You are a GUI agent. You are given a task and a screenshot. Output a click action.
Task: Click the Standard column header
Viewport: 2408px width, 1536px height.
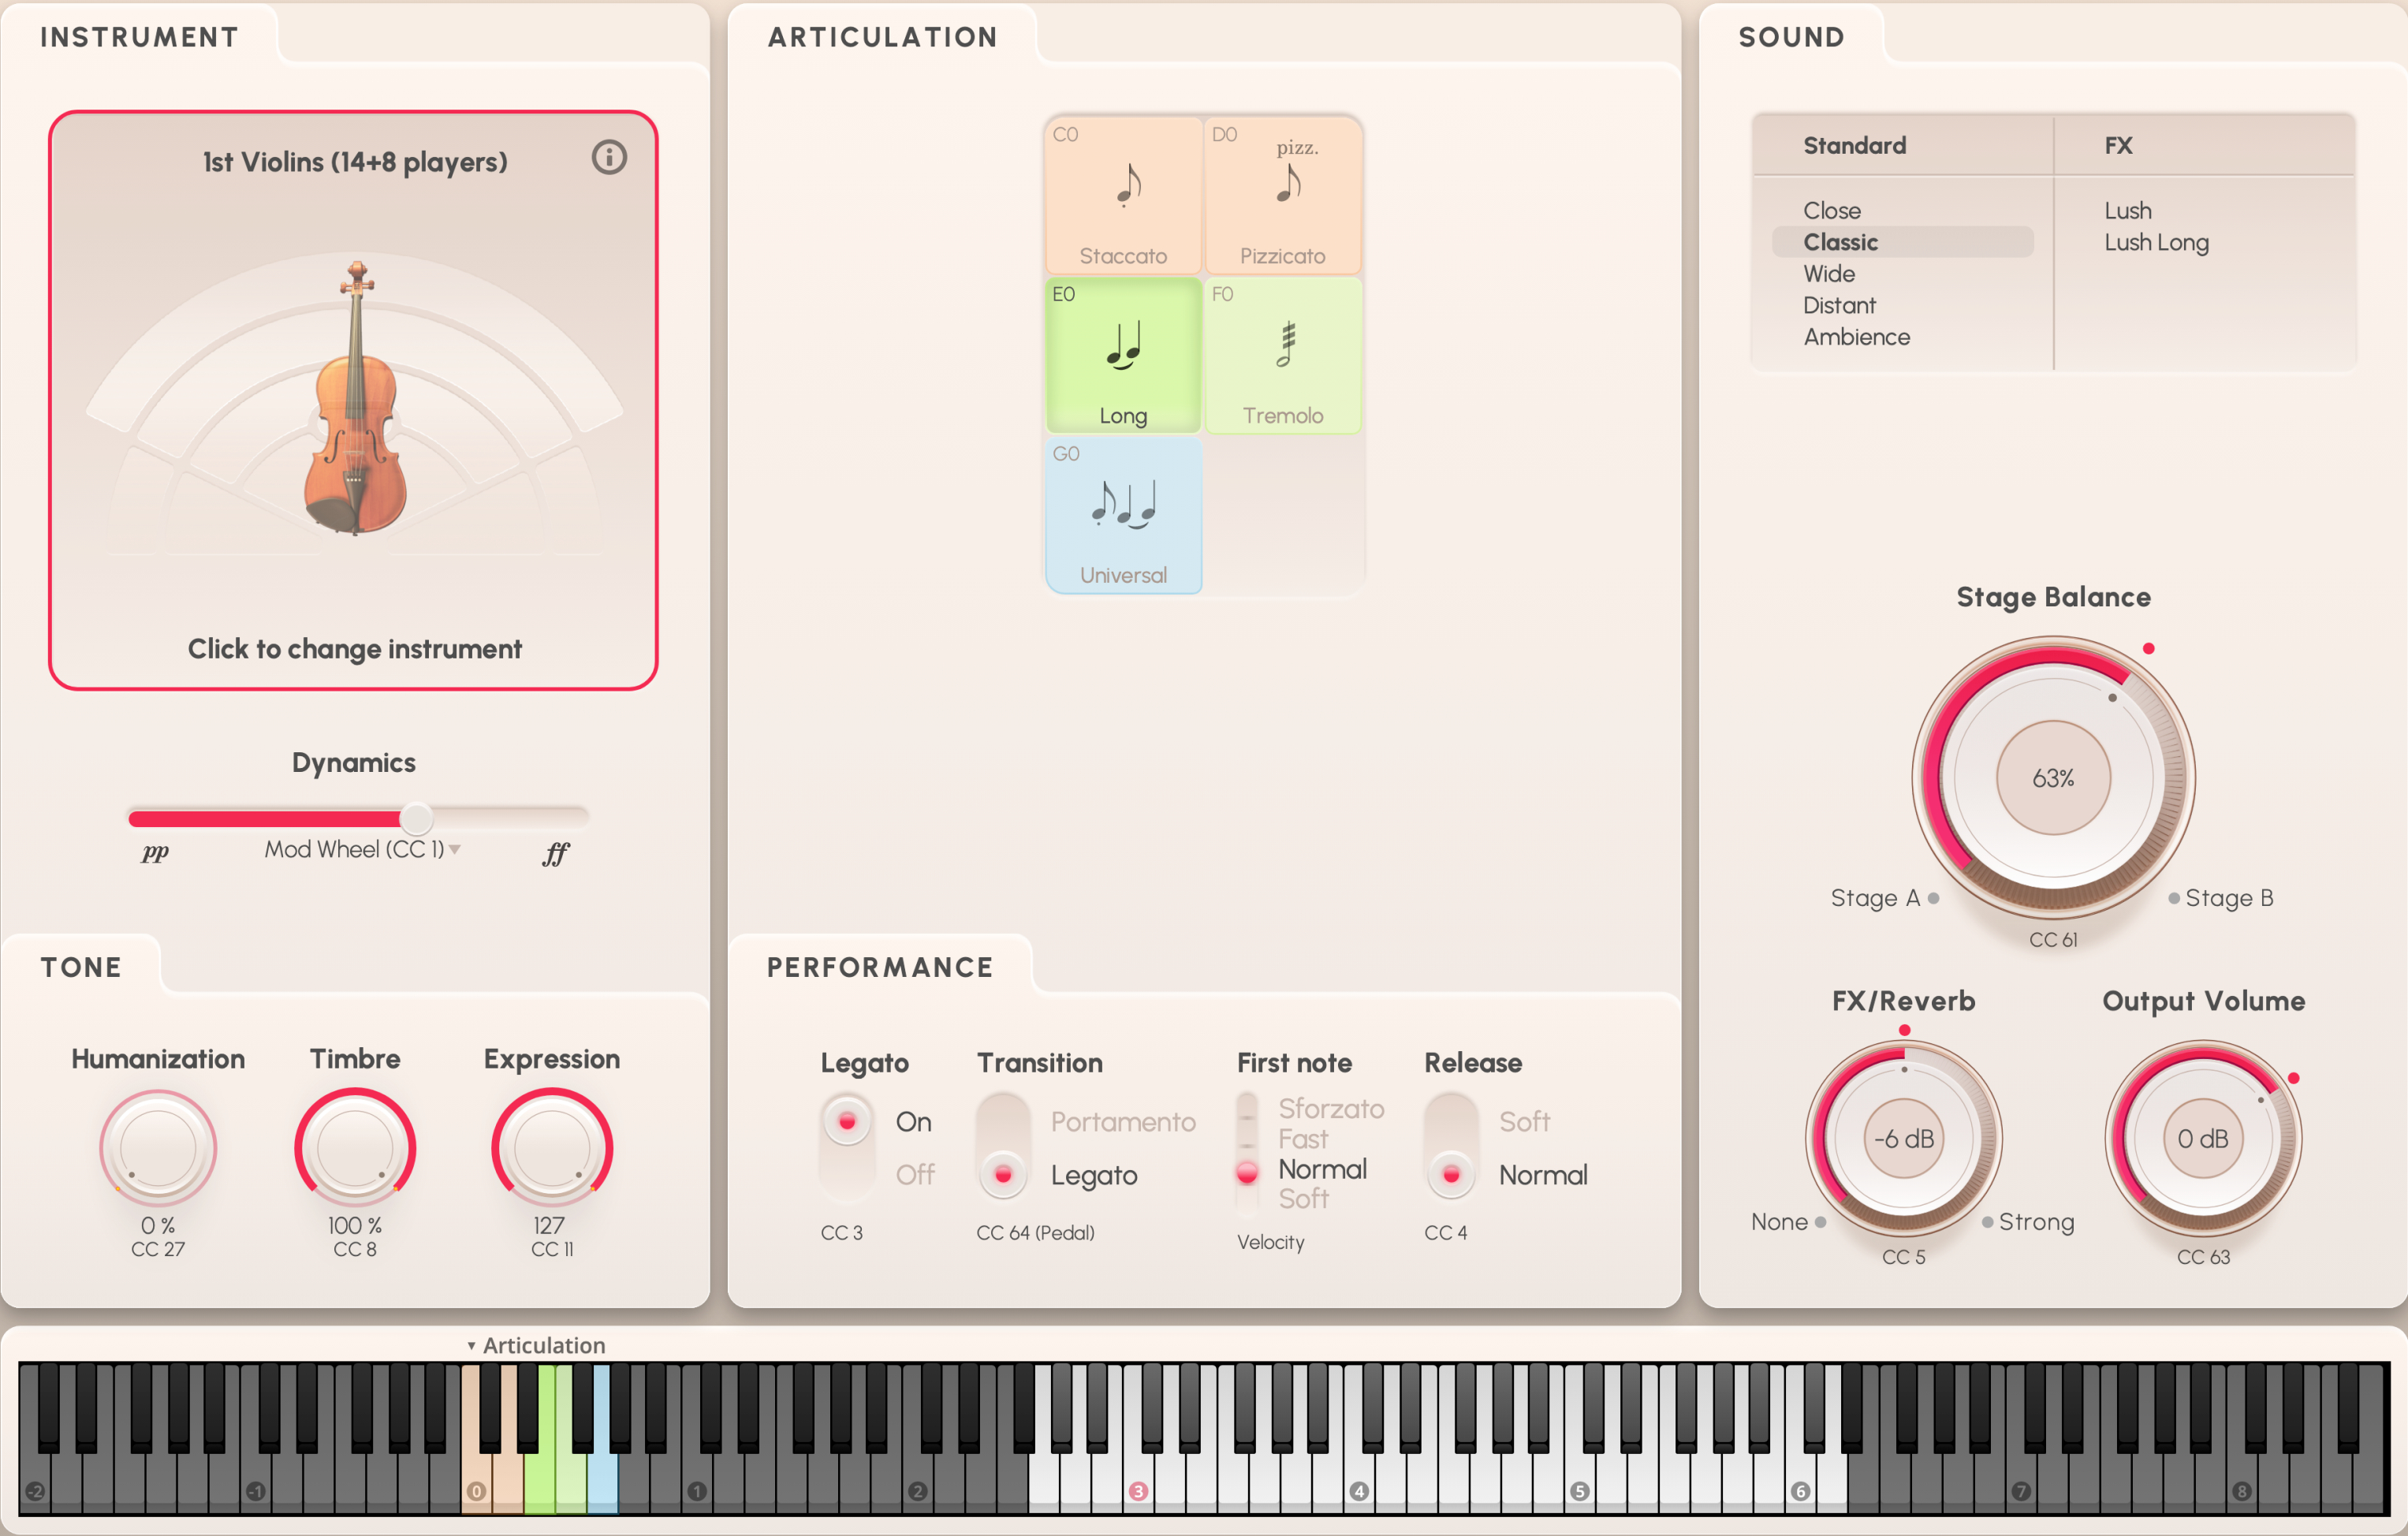pos(1855,145)
